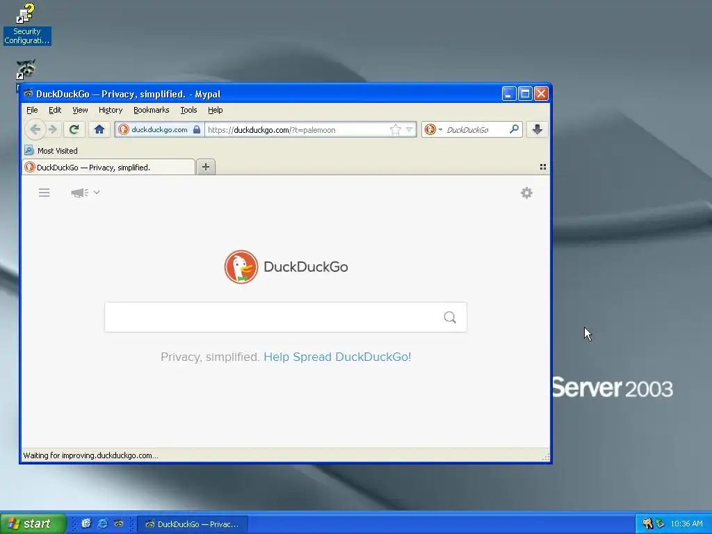Open the Windows Start menu

(33, 524)
